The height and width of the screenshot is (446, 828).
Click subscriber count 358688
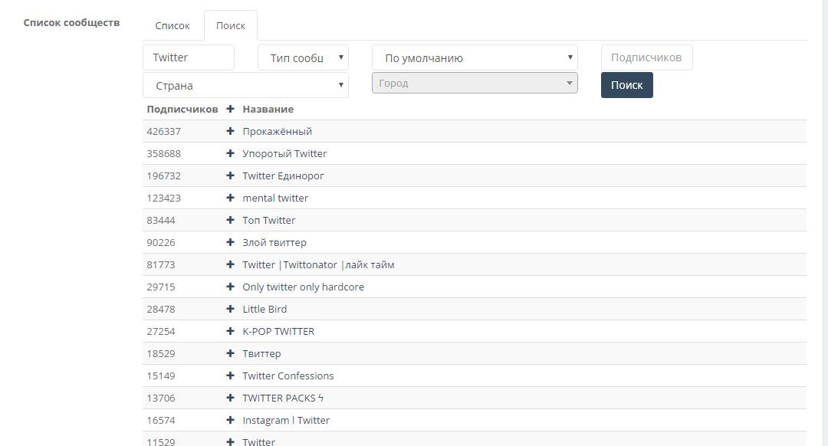pos(164,153)
